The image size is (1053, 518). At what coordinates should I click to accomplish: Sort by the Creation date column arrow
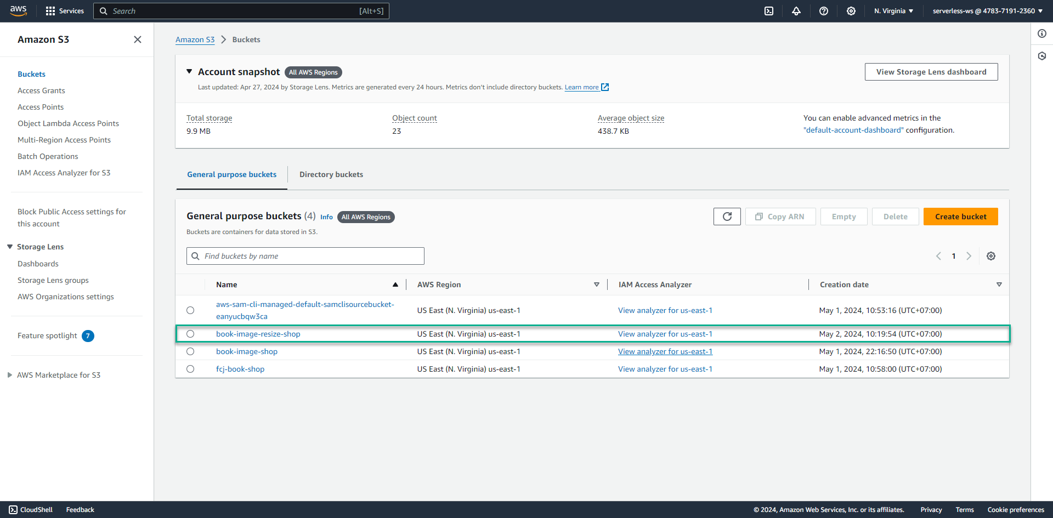point(999,284)
